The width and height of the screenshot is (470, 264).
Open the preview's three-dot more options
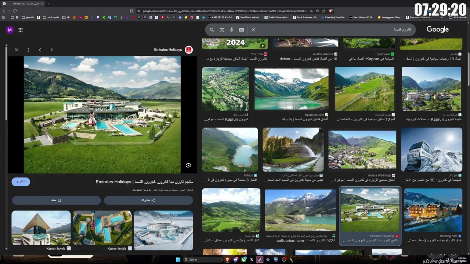click(28, 50)
